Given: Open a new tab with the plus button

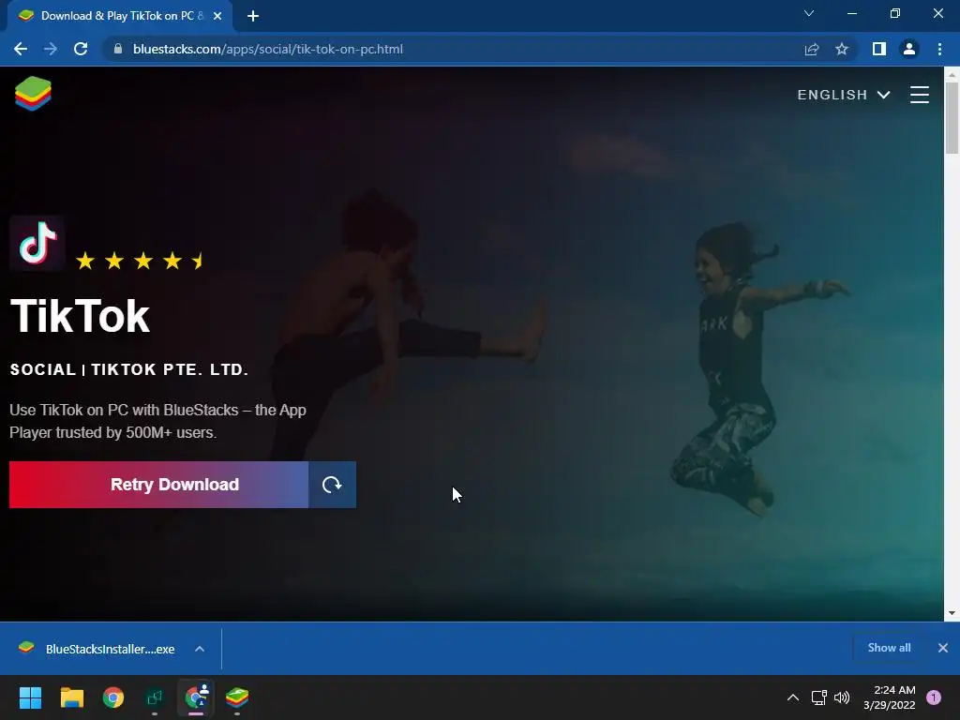Looking at the screenshot, I should [253, 16].
